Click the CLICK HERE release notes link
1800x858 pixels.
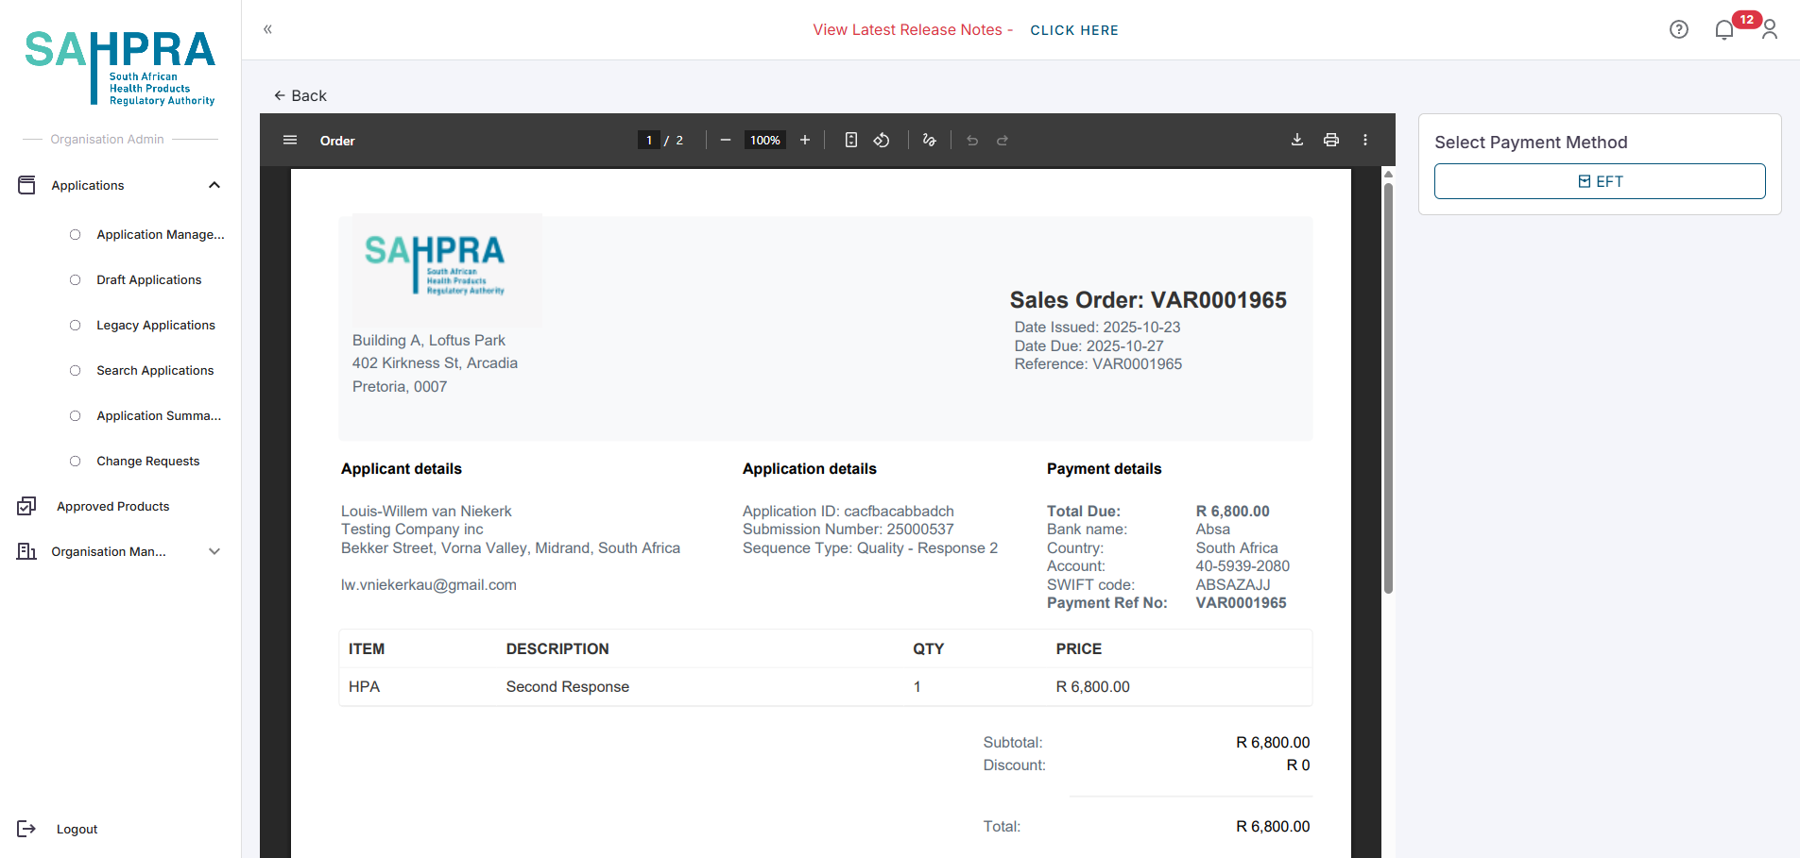1073,30
